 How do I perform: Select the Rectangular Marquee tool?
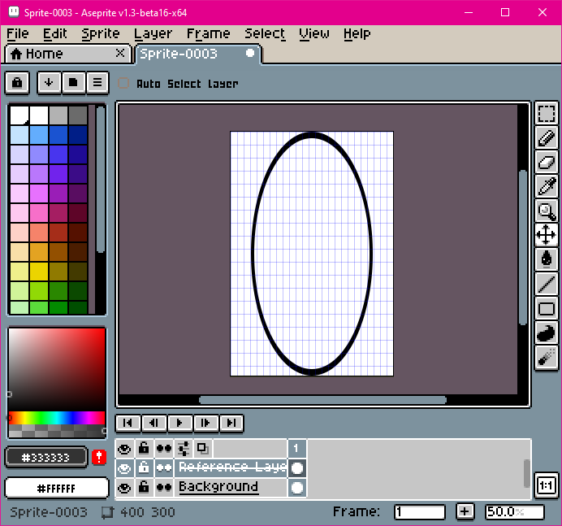(x=547, y=113)
